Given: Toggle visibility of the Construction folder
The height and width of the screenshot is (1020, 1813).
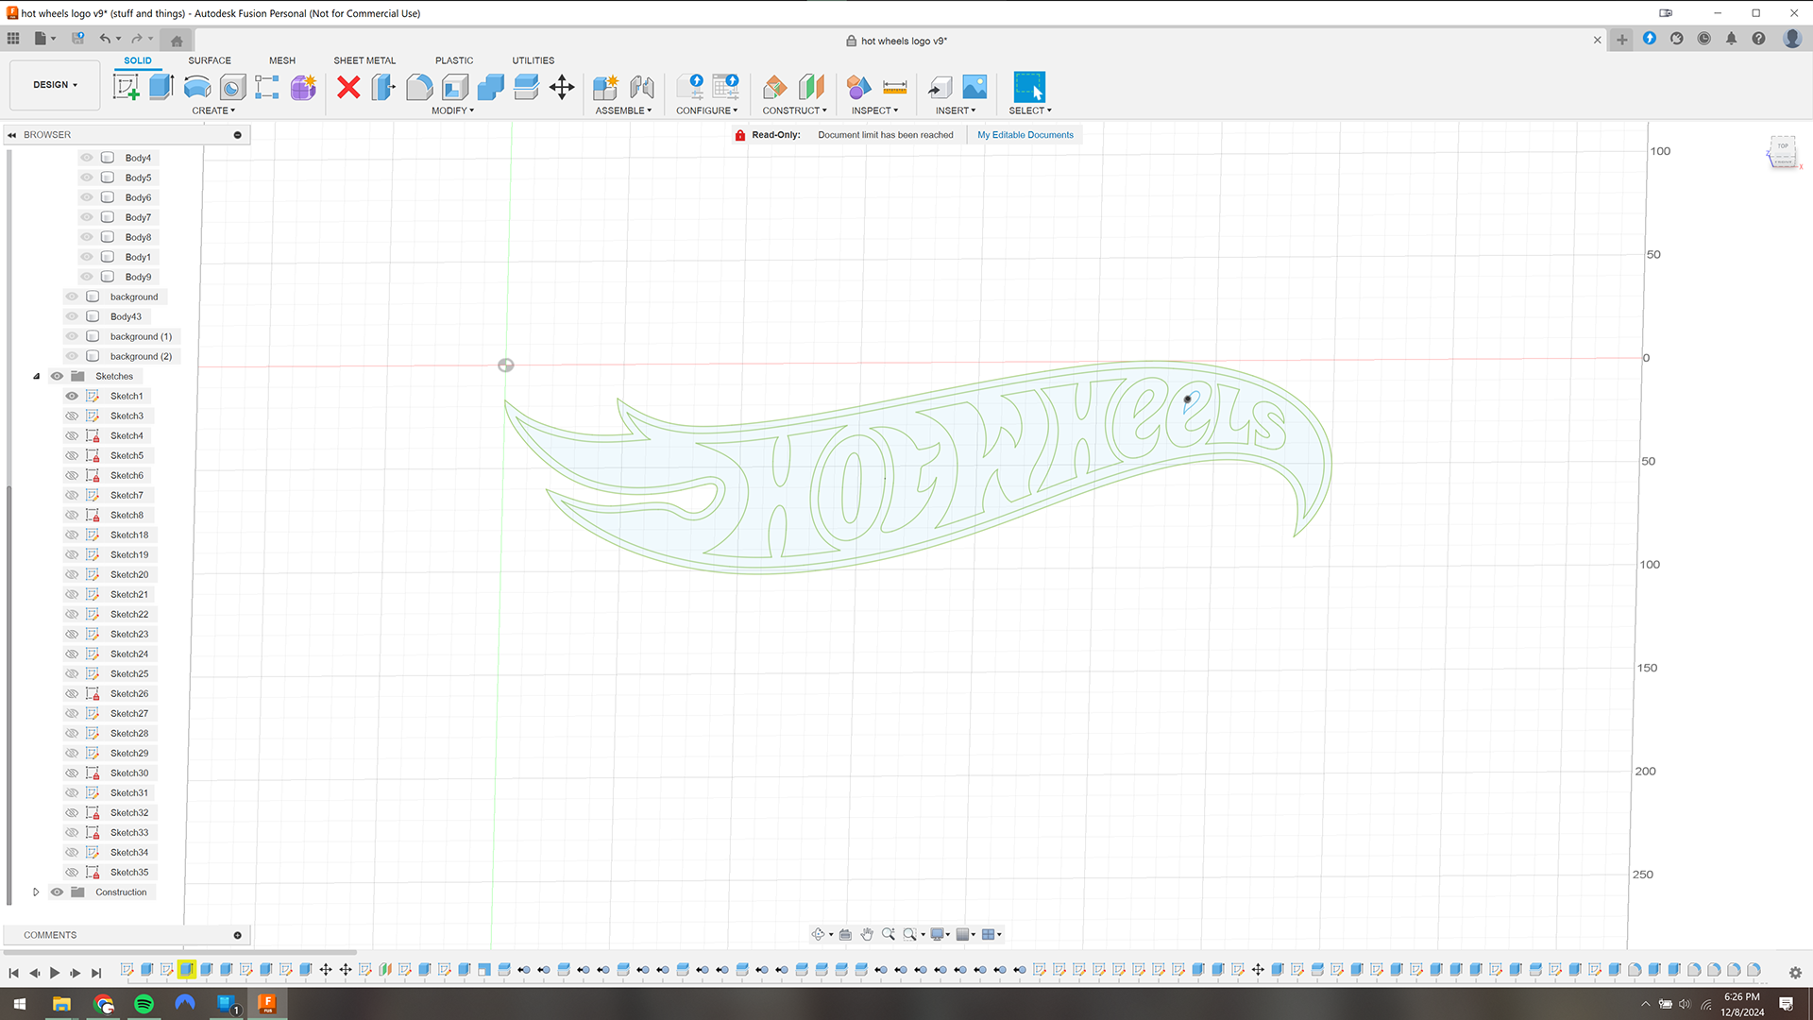Looking at the screenshot, I should pyautogui.click(x=57, y=892).
